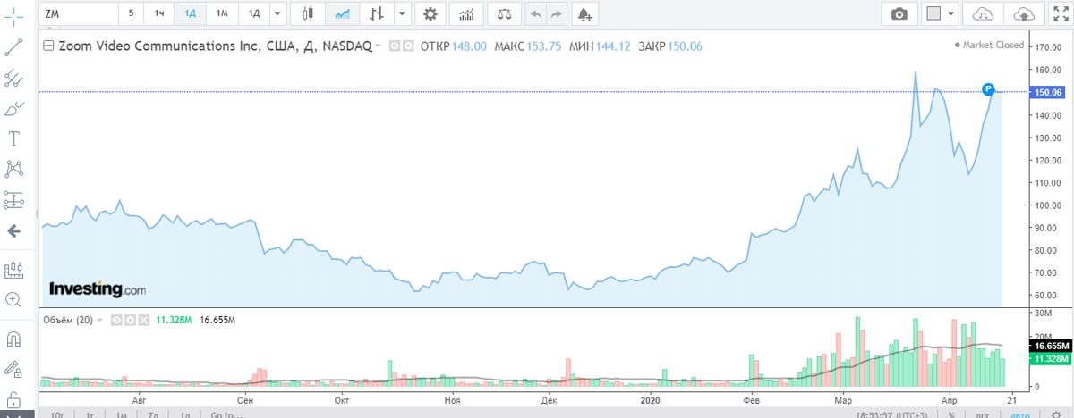Expand the Объём (20) indicator dropdown

click(100, 319)
